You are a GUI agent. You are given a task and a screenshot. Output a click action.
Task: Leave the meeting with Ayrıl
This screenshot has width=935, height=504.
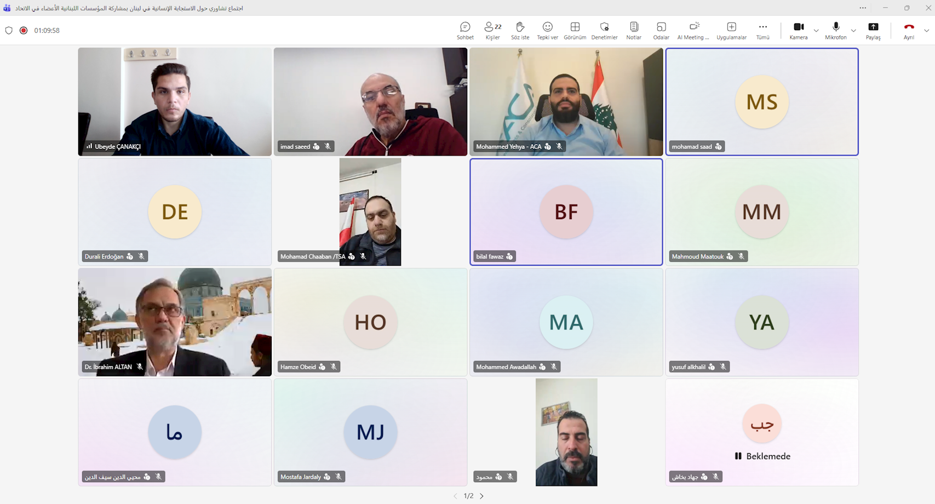click(x=909, y=30)
